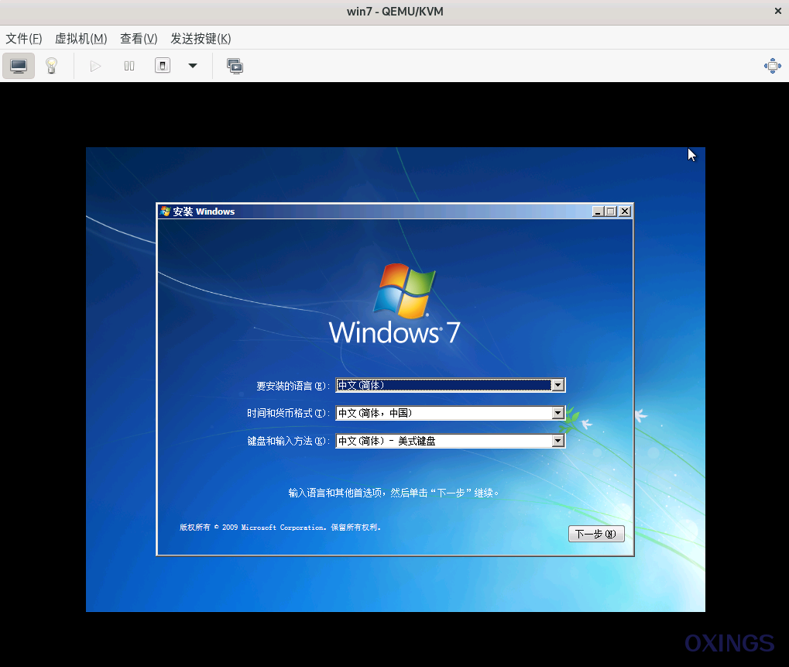Image resolution: width=789 pixels, height=667 pixels.
Task: Open the shutdown options dropdown arrow
Action: [193, 65]
